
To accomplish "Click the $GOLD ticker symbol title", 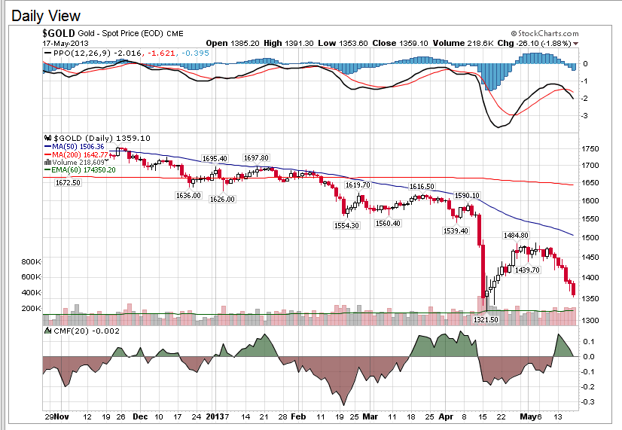I will click(57, 33).
